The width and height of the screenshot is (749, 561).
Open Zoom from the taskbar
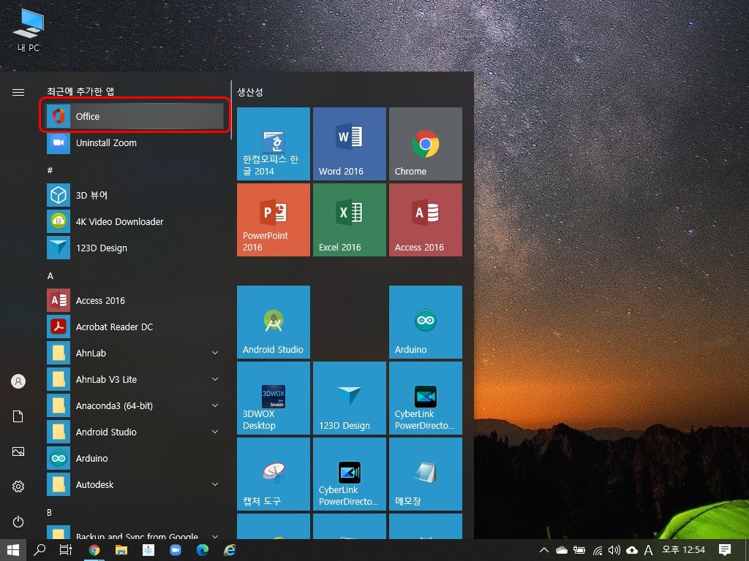(x=176, y=551)
